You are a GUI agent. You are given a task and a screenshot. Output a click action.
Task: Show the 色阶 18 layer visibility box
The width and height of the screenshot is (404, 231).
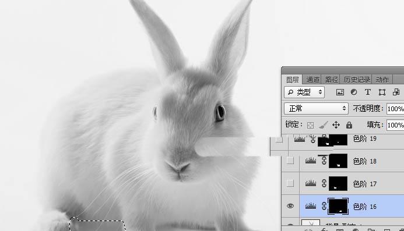pos(290,161)
